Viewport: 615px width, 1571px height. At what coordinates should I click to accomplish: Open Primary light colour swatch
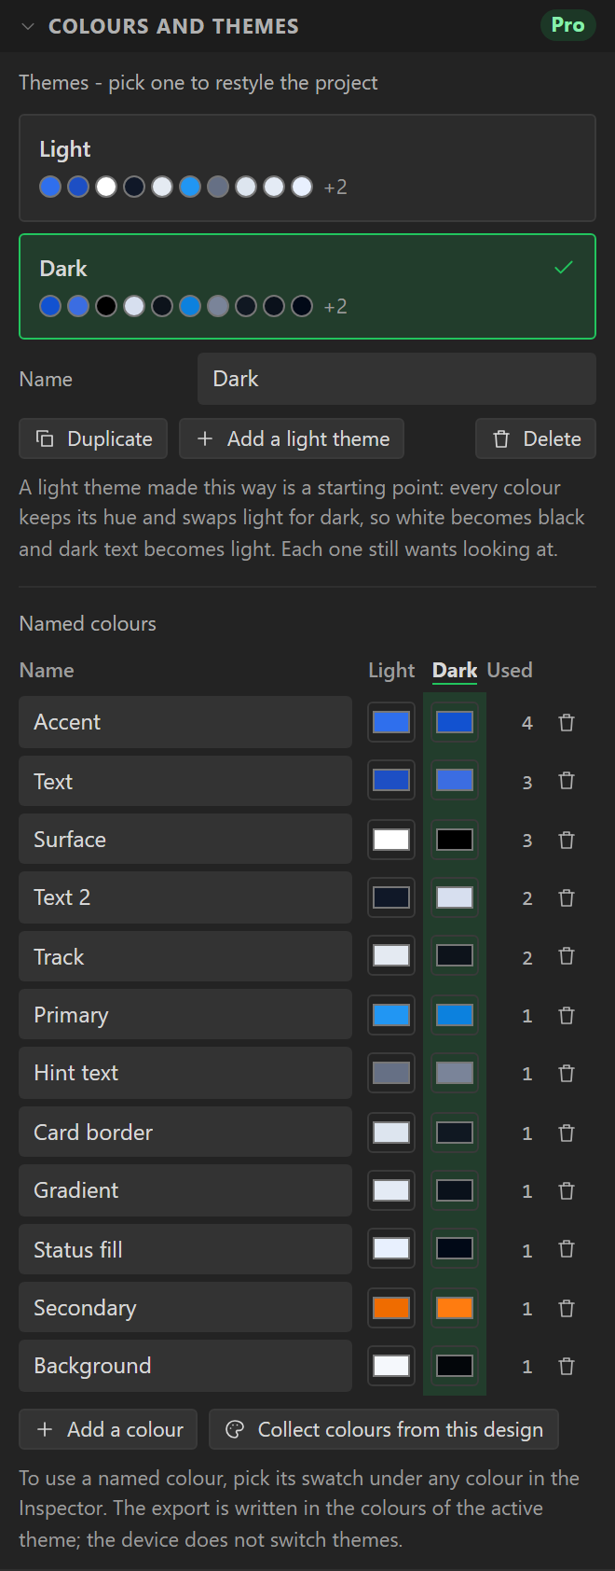[x=391, y=1015]
